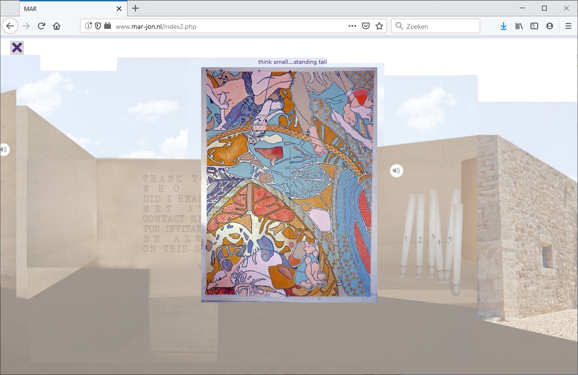This screenshot has height=375, width=578.
Task: Toggle the speaker icon right of painting
Action: coord(396,170)
